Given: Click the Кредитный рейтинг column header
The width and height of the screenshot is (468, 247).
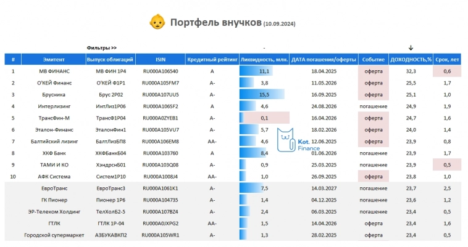Looking at the screenshot, I should pyautogui.click(x=212, y=60).
